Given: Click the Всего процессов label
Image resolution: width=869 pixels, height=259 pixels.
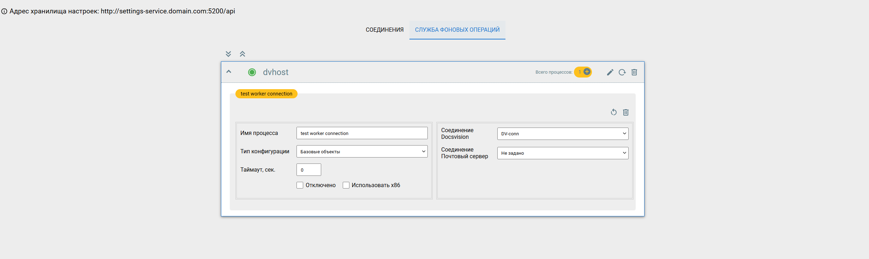Looking at the screenshot, I should click(554, 72).
